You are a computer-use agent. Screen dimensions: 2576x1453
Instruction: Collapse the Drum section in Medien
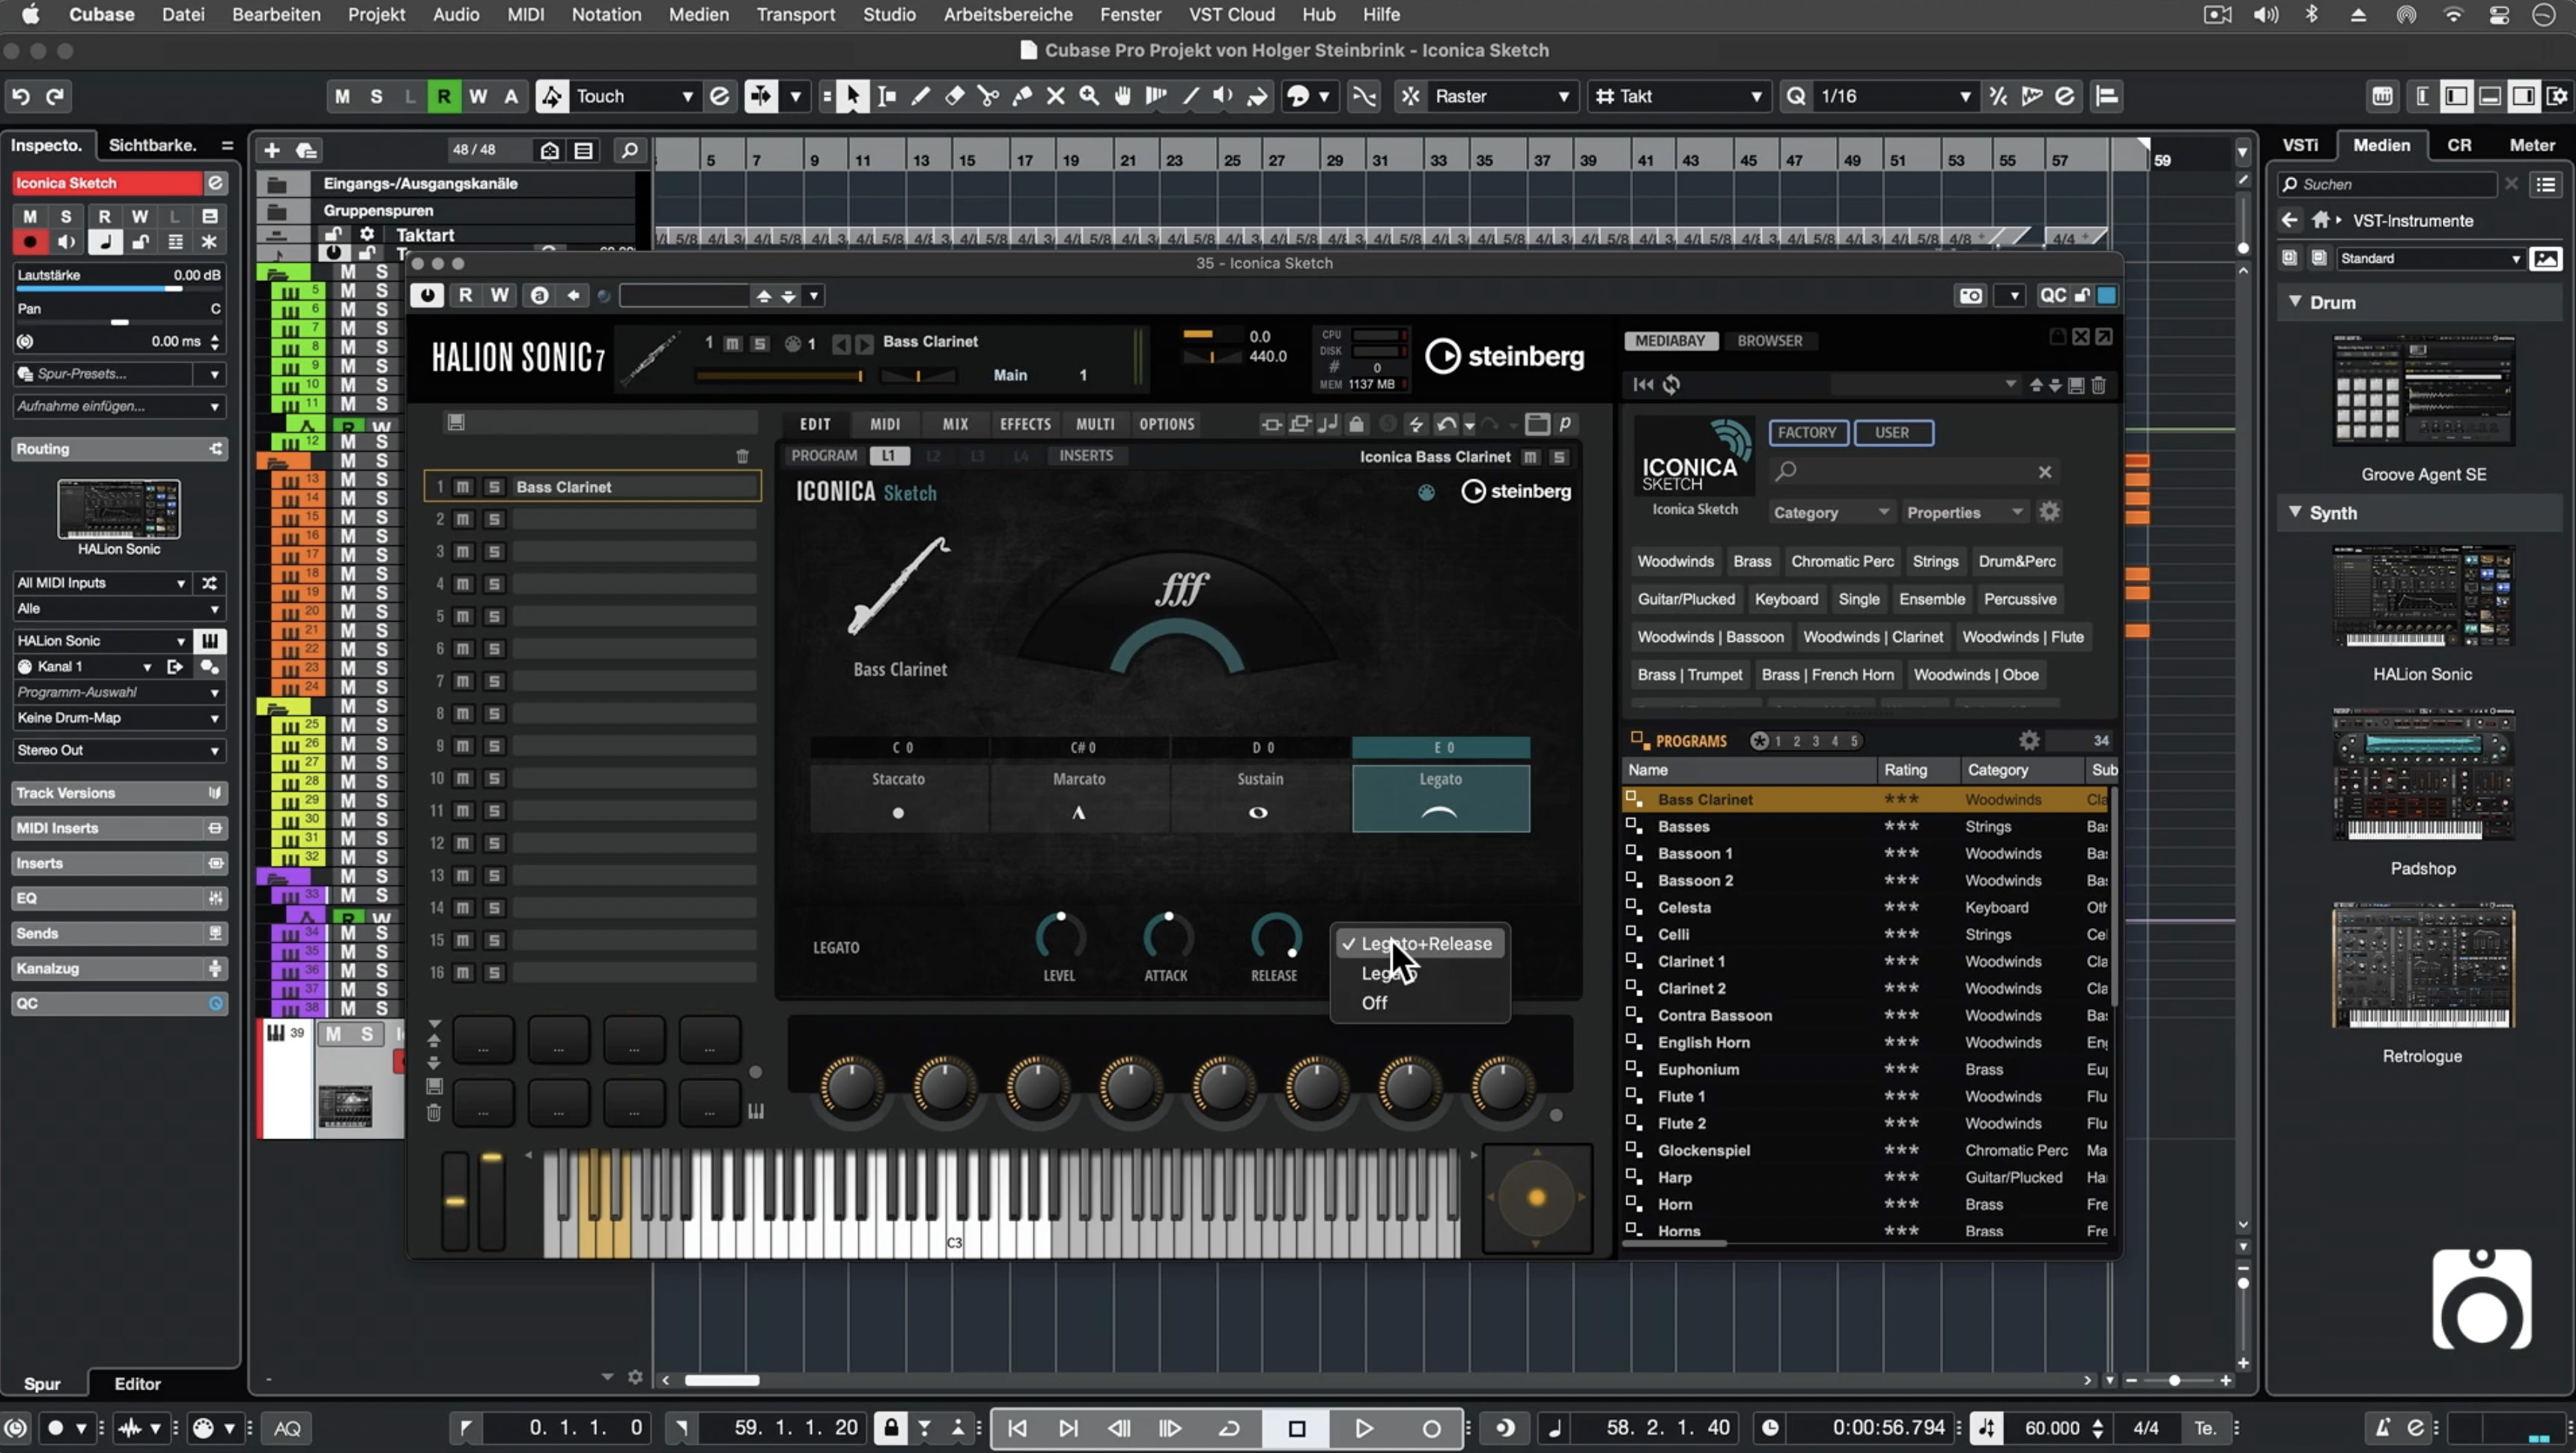(x=2295, y=302)
